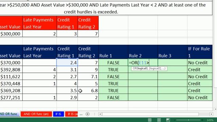Open zoom dialog via 145% level
This screenshot has height=122, width=217.
click(210, 120)
